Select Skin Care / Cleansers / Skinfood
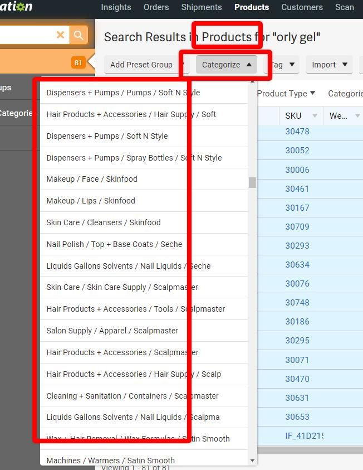 (104, 222)
